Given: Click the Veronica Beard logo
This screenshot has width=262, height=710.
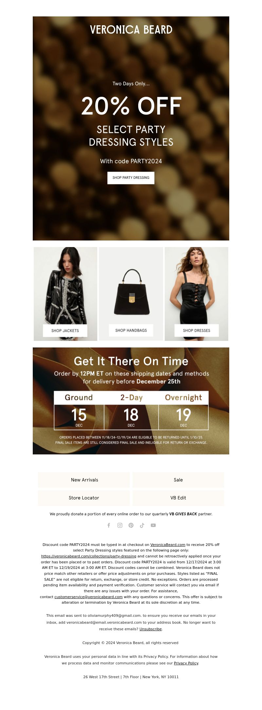Looking at the screenshot, I should pos(131,30).
